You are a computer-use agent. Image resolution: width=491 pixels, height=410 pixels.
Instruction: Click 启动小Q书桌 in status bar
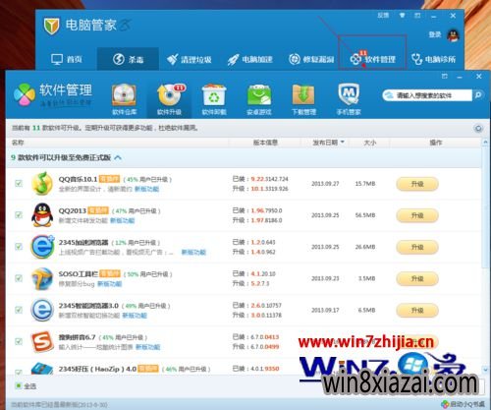[464, 404]
